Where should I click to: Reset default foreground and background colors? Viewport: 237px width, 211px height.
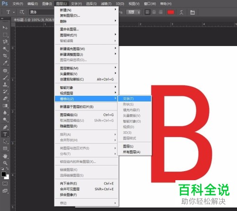tap(2, 169)
